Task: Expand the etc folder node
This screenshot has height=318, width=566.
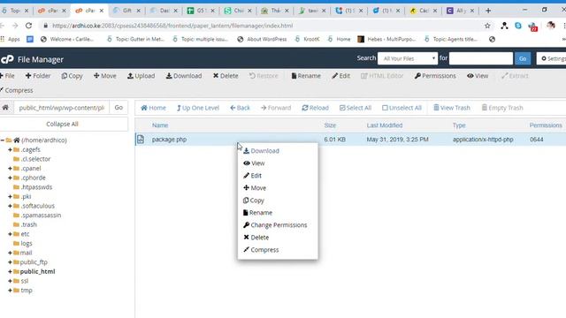Action: click(x=10, y=234)
